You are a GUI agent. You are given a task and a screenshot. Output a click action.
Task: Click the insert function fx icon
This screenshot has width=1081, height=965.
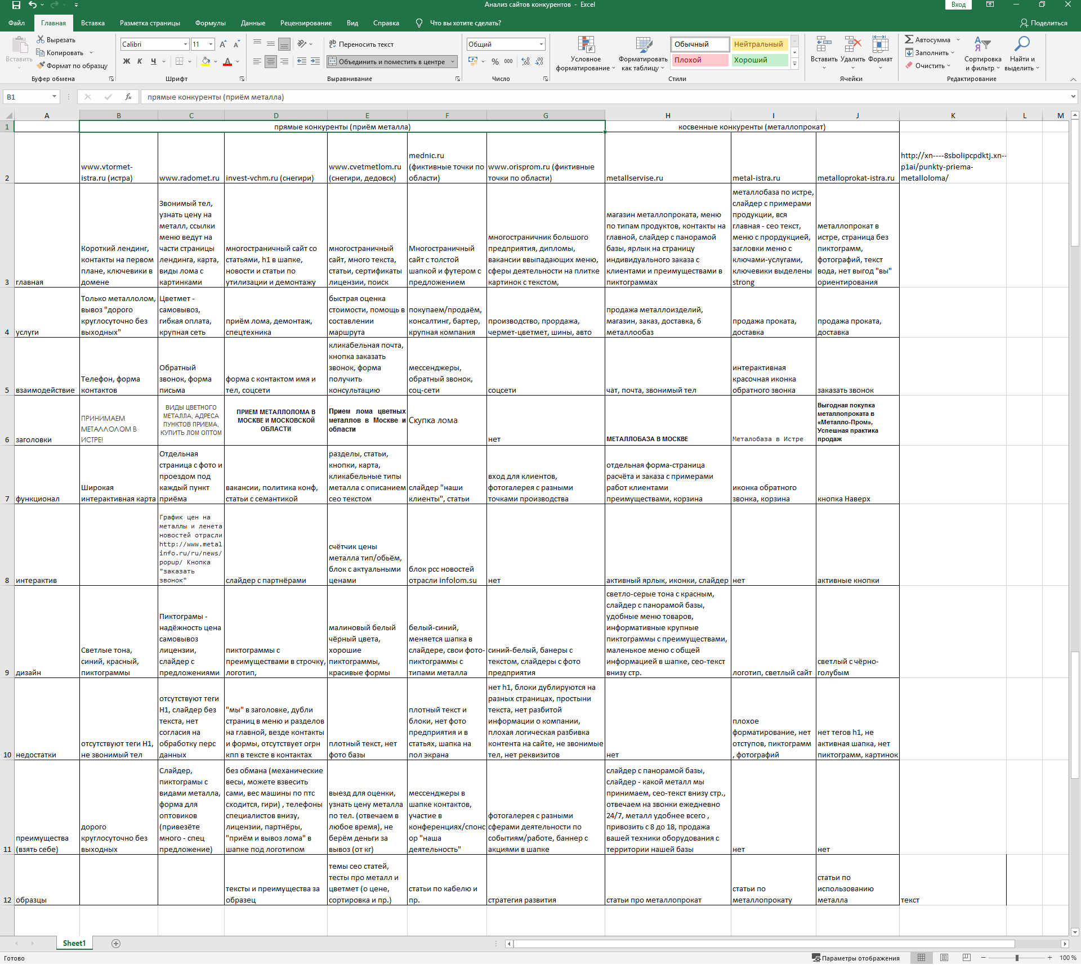click(128, 97)
